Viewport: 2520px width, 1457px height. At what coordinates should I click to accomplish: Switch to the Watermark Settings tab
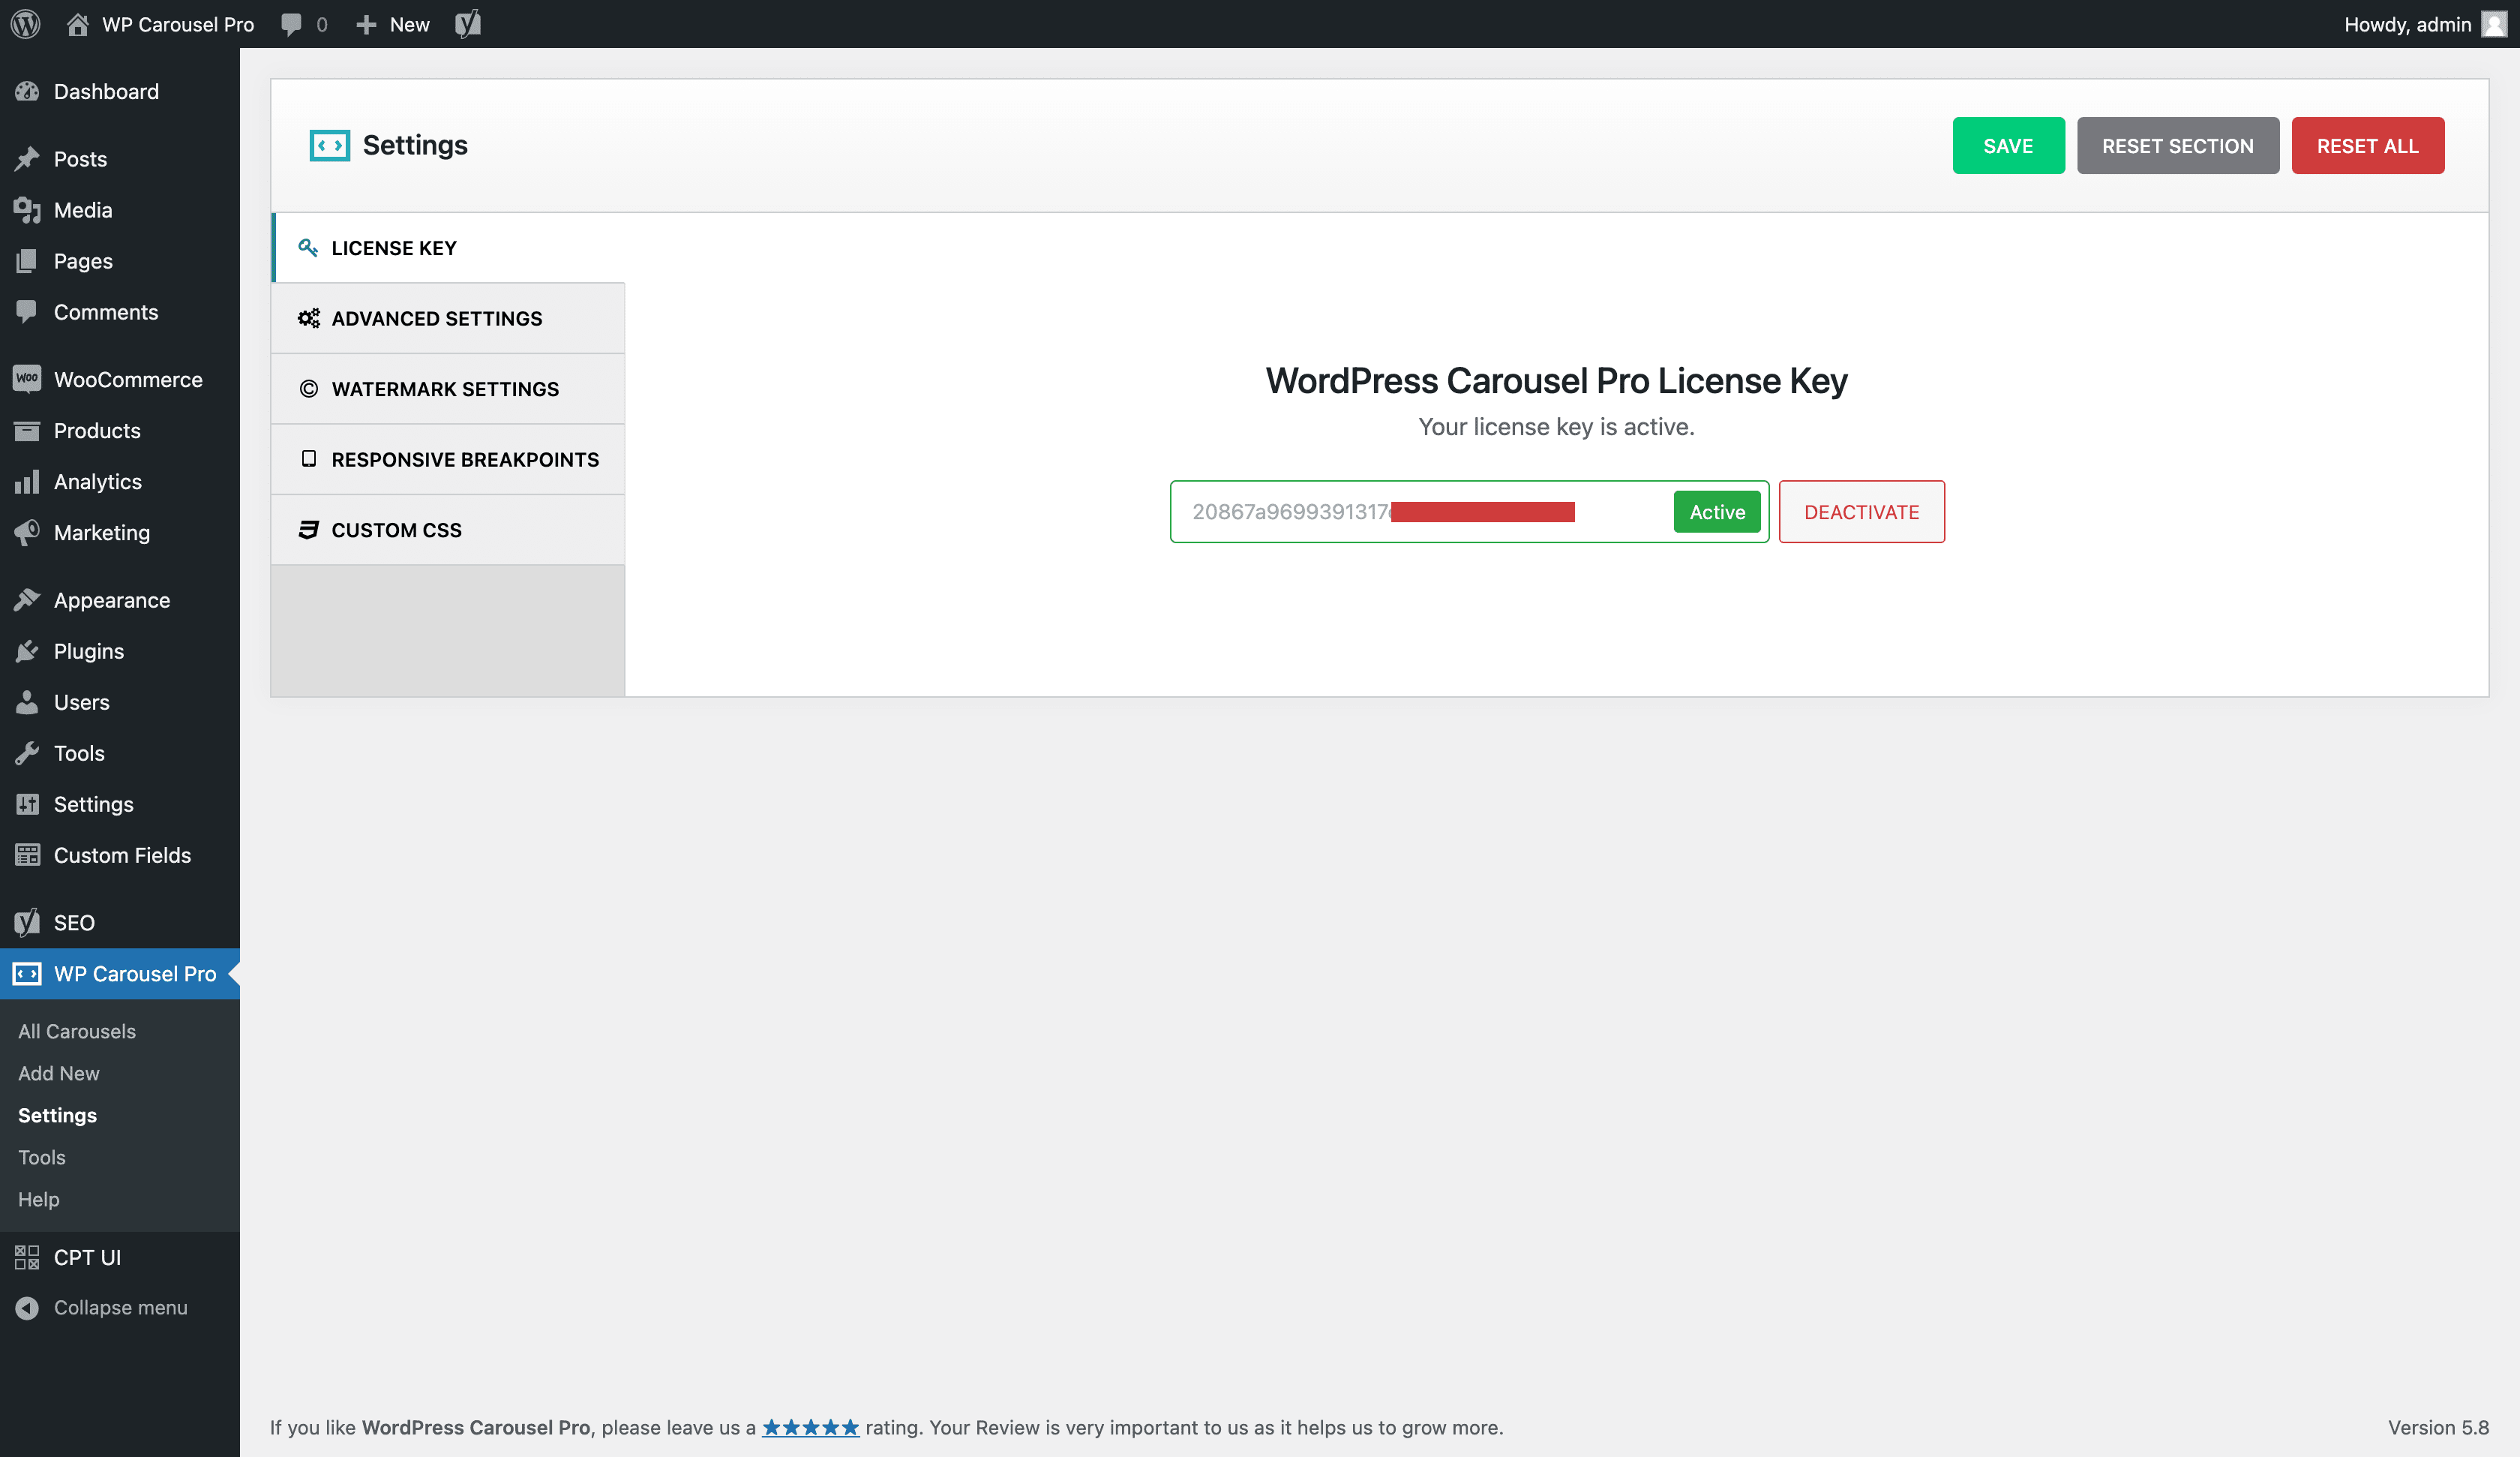click(445, 389)
